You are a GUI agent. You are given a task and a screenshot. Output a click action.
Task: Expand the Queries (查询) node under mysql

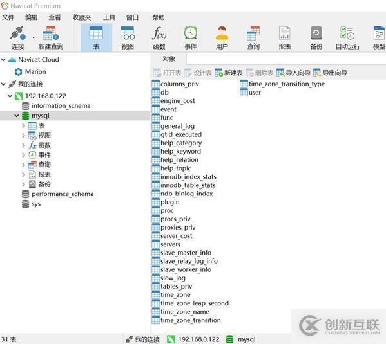tap(23, 165)
